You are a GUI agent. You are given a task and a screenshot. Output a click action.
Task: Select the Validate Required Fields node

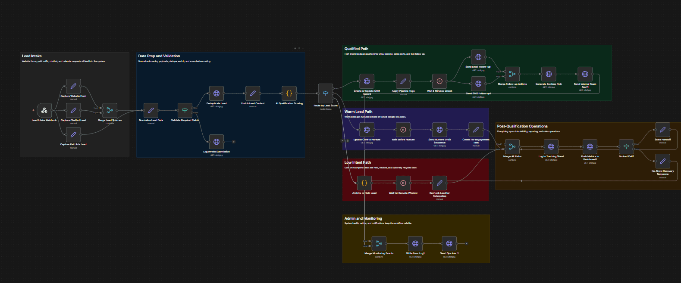point(185,110)
